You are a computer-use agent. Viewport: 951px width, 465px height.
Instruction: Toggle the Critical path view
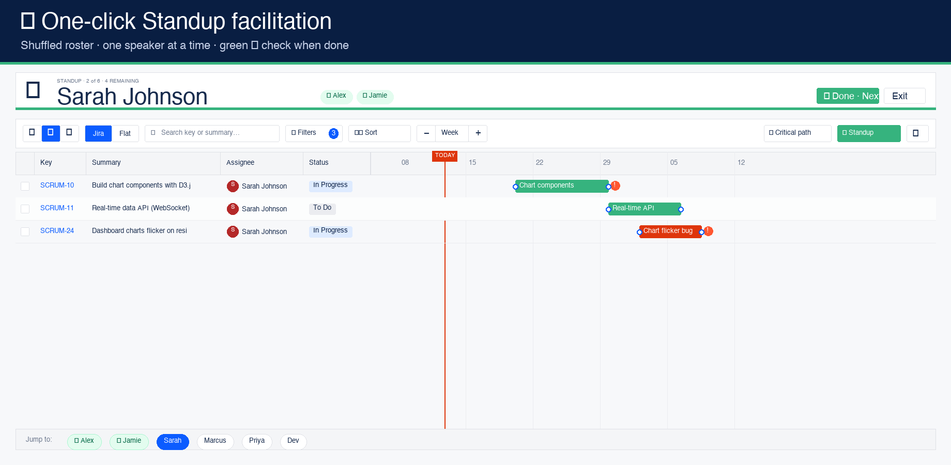(797, 133)
